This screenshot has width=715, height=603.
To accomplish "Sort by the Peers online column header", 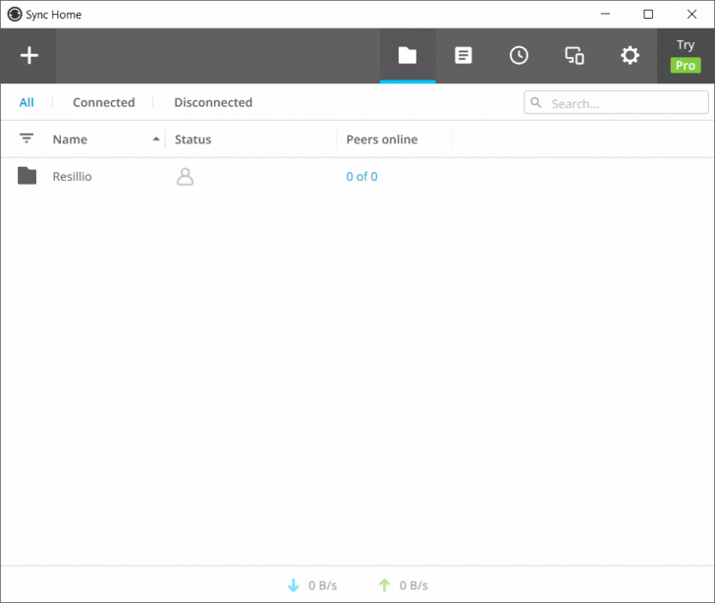I will (x=382, y=139).
